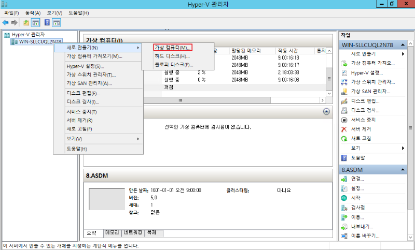This screenshot has width=415, height=250.
Task: Open the 동작(A) menu
Action: [x=33, y=13]
